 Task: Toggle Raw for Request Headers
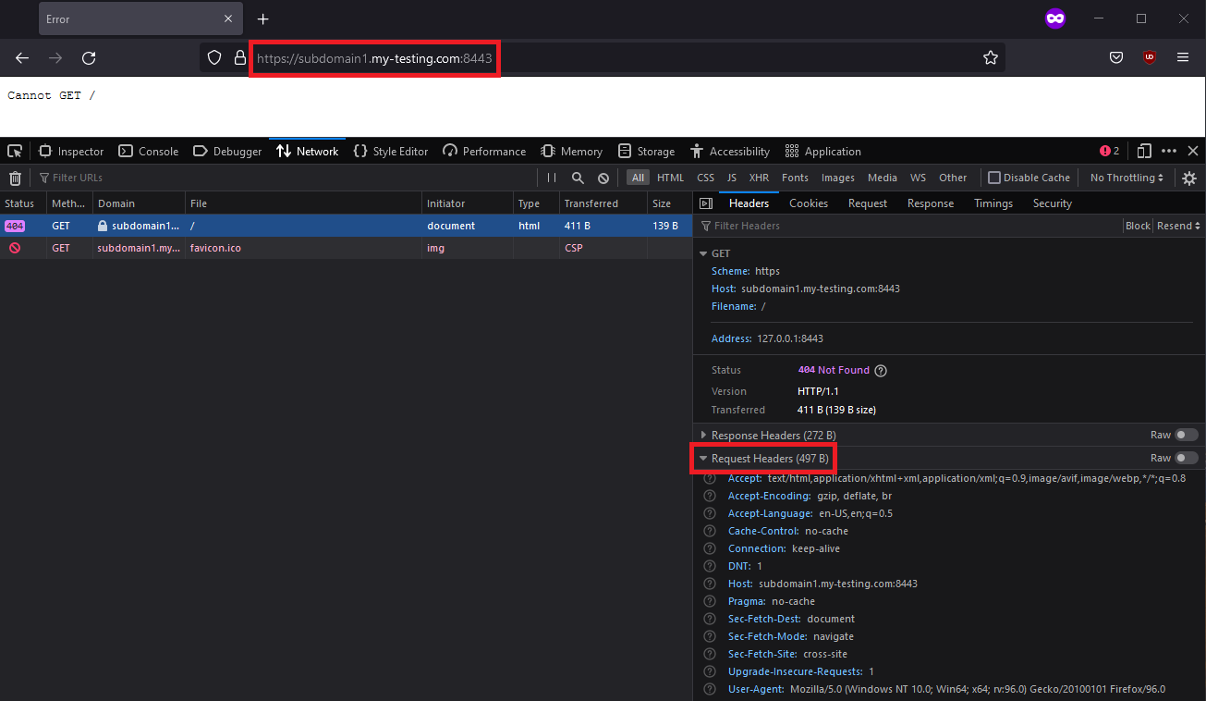coord(1186,458)
